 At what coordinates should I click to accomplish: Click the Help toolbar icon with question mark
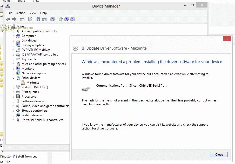(x=38, y=19)
